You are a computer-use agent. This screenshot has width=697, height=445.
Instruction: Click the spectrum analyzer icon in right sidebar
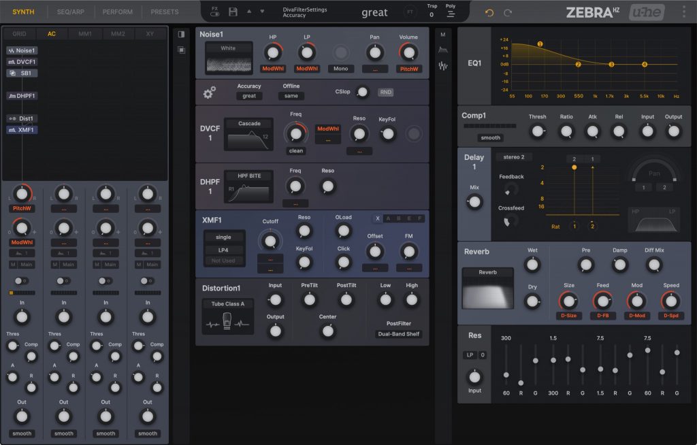(x=443, y=65)
